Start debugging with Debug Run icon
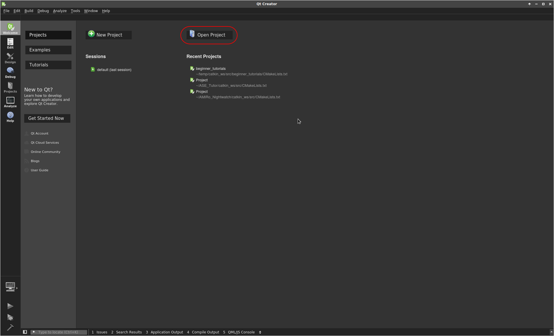The image size is (554, 336). click(x=10, y=317)
